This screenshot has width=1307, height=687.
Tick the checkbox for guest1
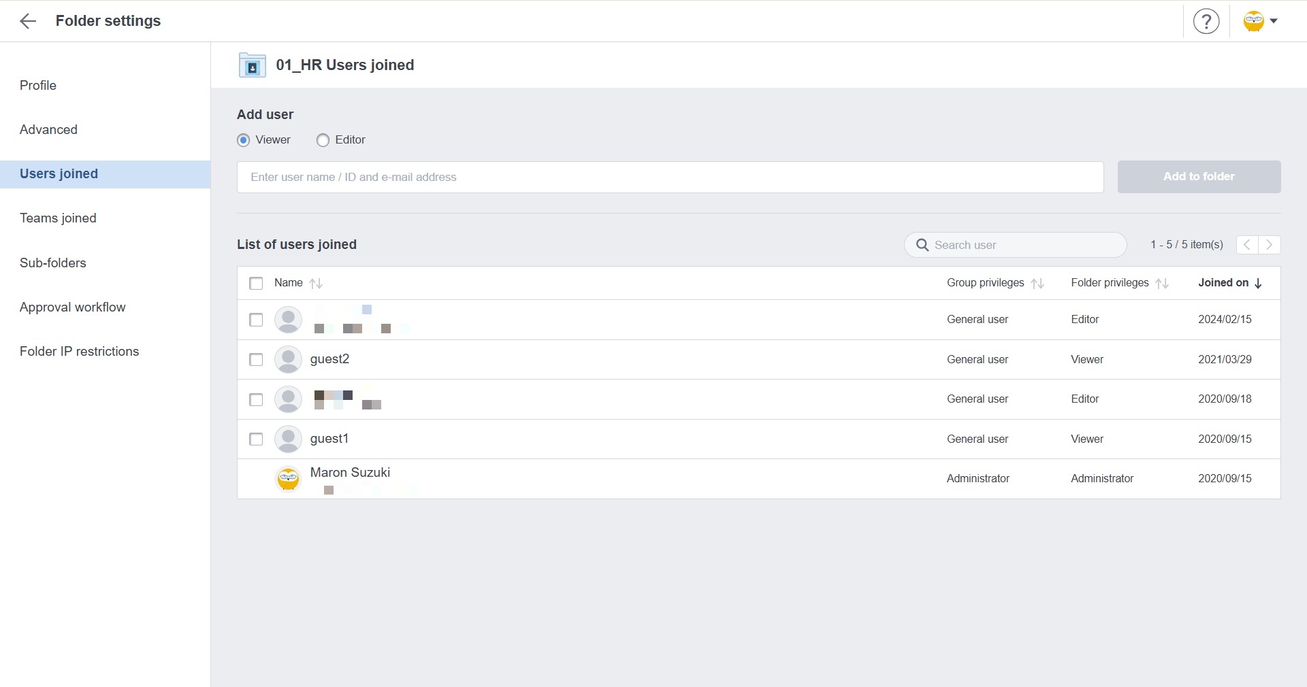[x=256, y=439]
